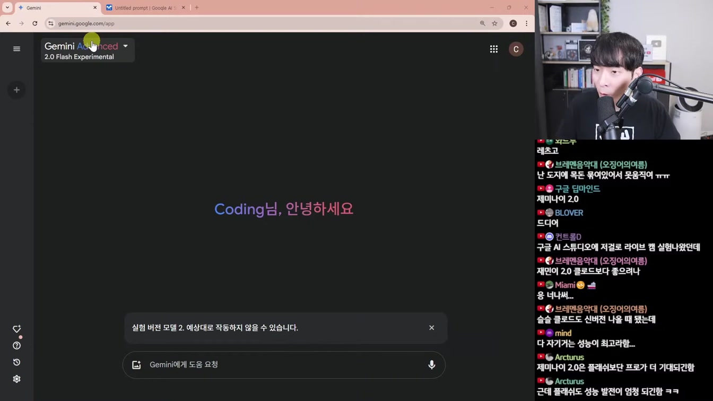
Task: Click the image upload icon in prompt box
Action: (x=136, y=365)
